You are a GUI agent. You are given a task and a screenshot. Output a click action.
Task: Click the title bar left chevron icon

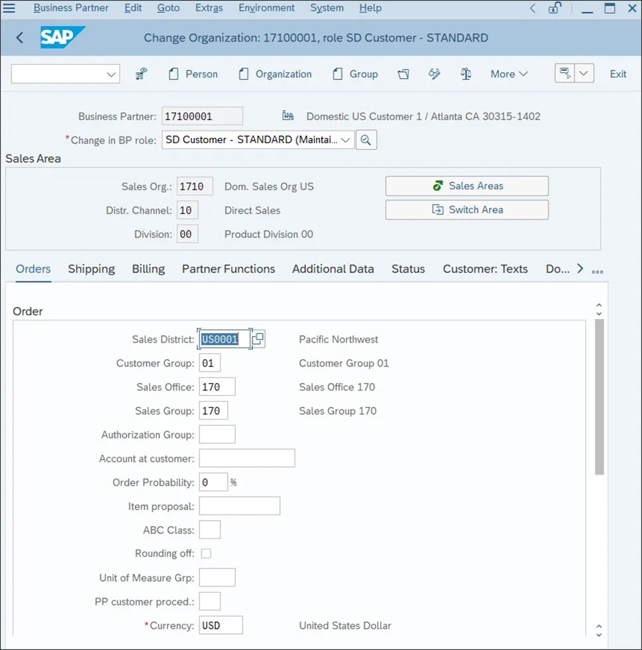coord(533,8)
